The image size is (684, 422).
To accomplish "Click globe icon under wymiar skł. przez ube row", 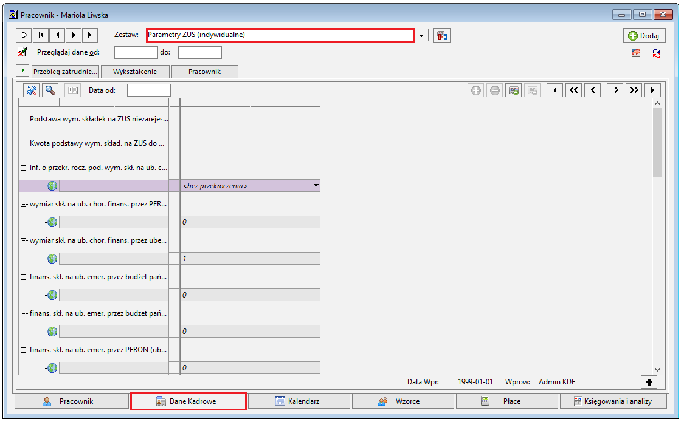I will [52, 259].
